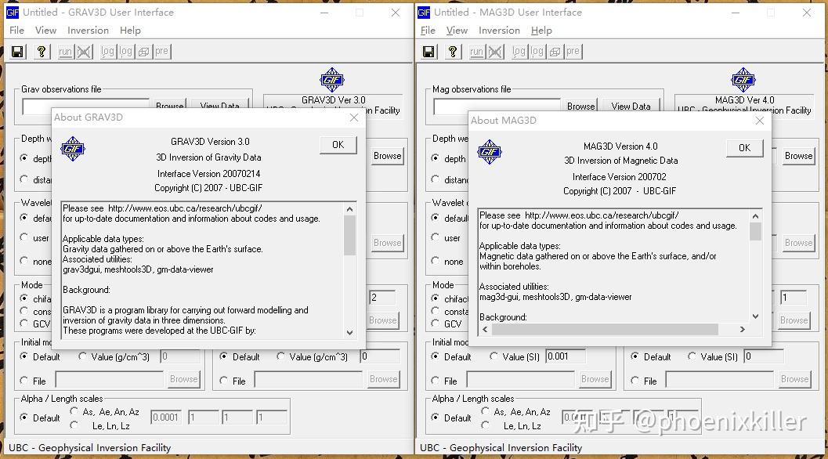
Task: Click vertical scrollbar thumb in About GRAV3D
Action: coord(349,236)
